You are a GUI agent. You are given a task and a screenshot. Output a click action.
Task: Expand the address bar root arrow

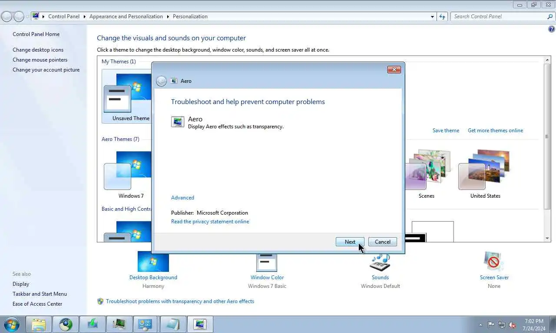(x=43, y=16)
